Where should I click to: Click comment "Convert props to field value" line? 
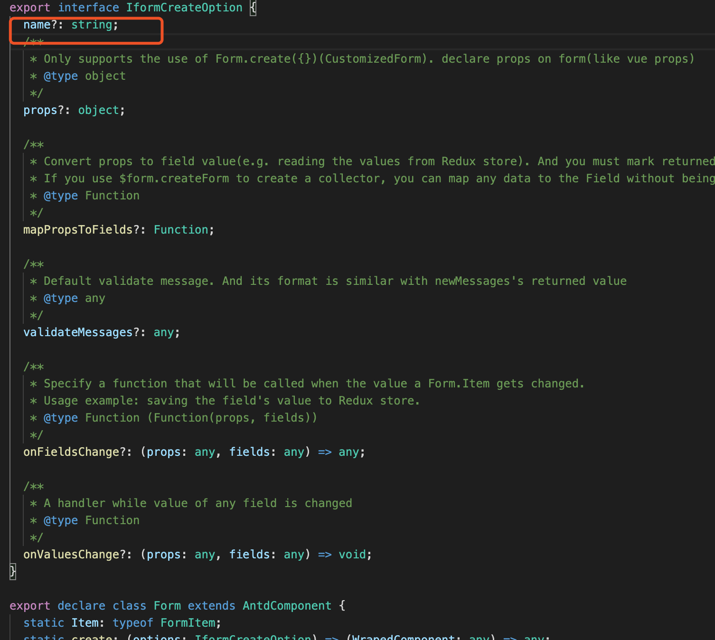(x=372, y=161)
